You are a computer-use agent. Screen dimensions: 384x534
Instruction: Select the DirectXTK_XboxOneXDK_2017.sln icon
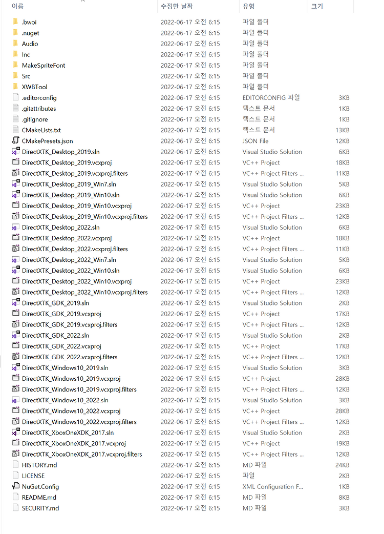pos(16,432)
